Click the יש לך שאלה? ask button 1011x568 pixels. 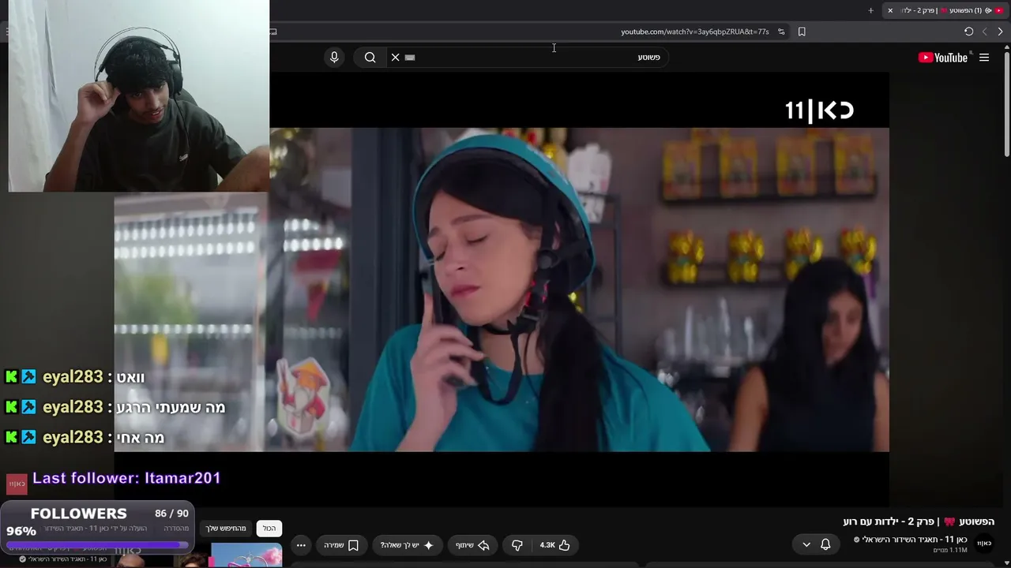(x=407, y=545)
